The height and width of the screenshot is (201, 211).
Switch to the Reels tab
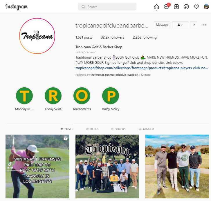tap(92, 129)
